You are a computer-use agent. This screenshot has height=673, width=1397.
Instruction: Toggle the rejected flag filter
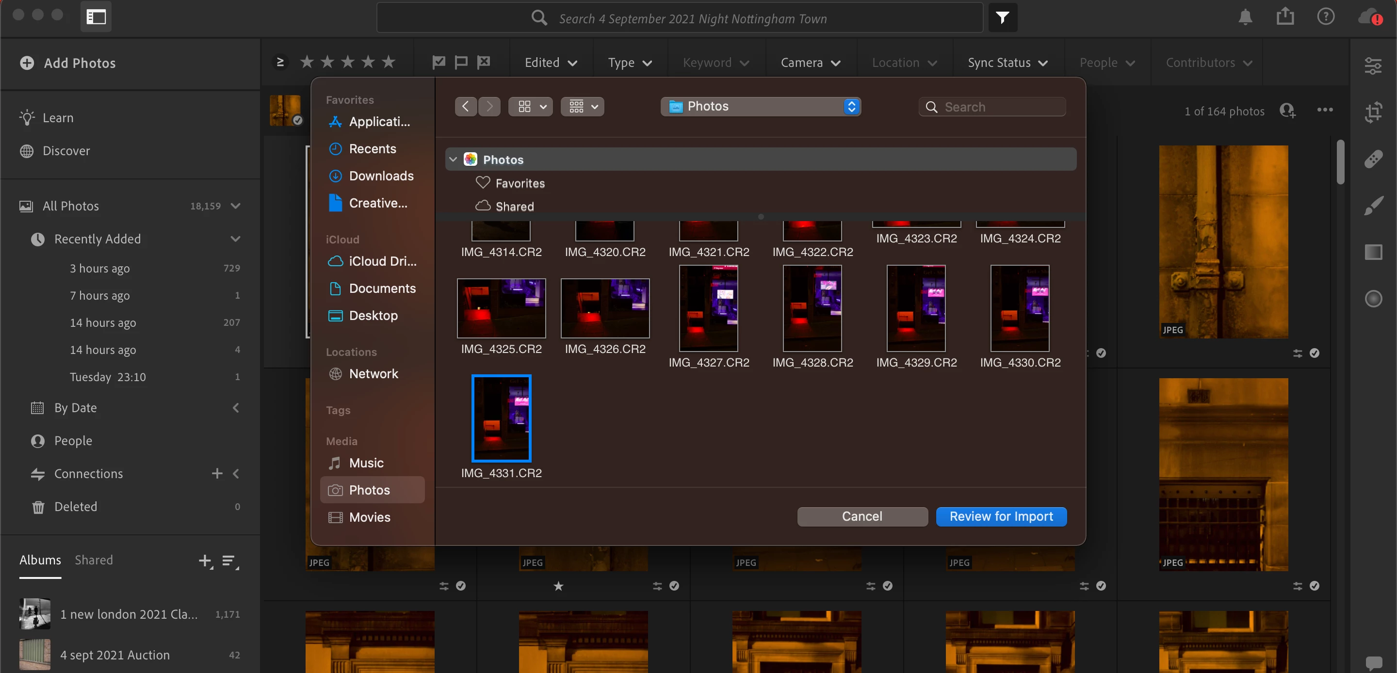[x=484, y=63]
